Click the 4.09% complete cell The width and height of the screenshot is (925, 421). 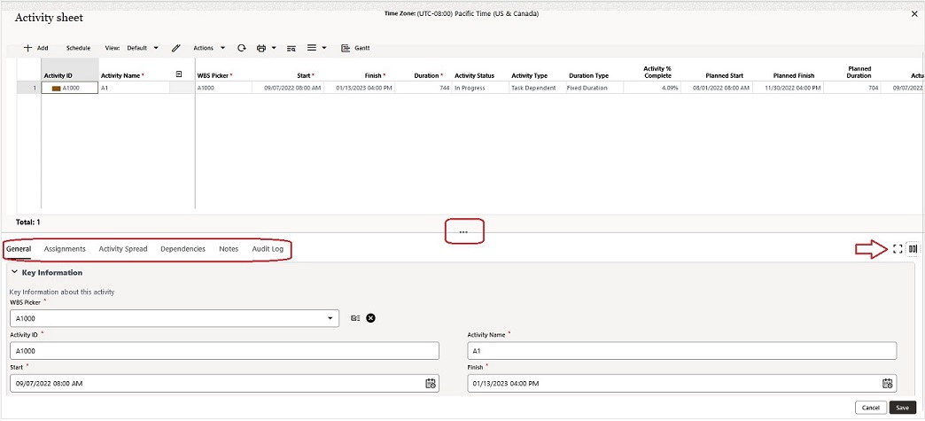652,88
